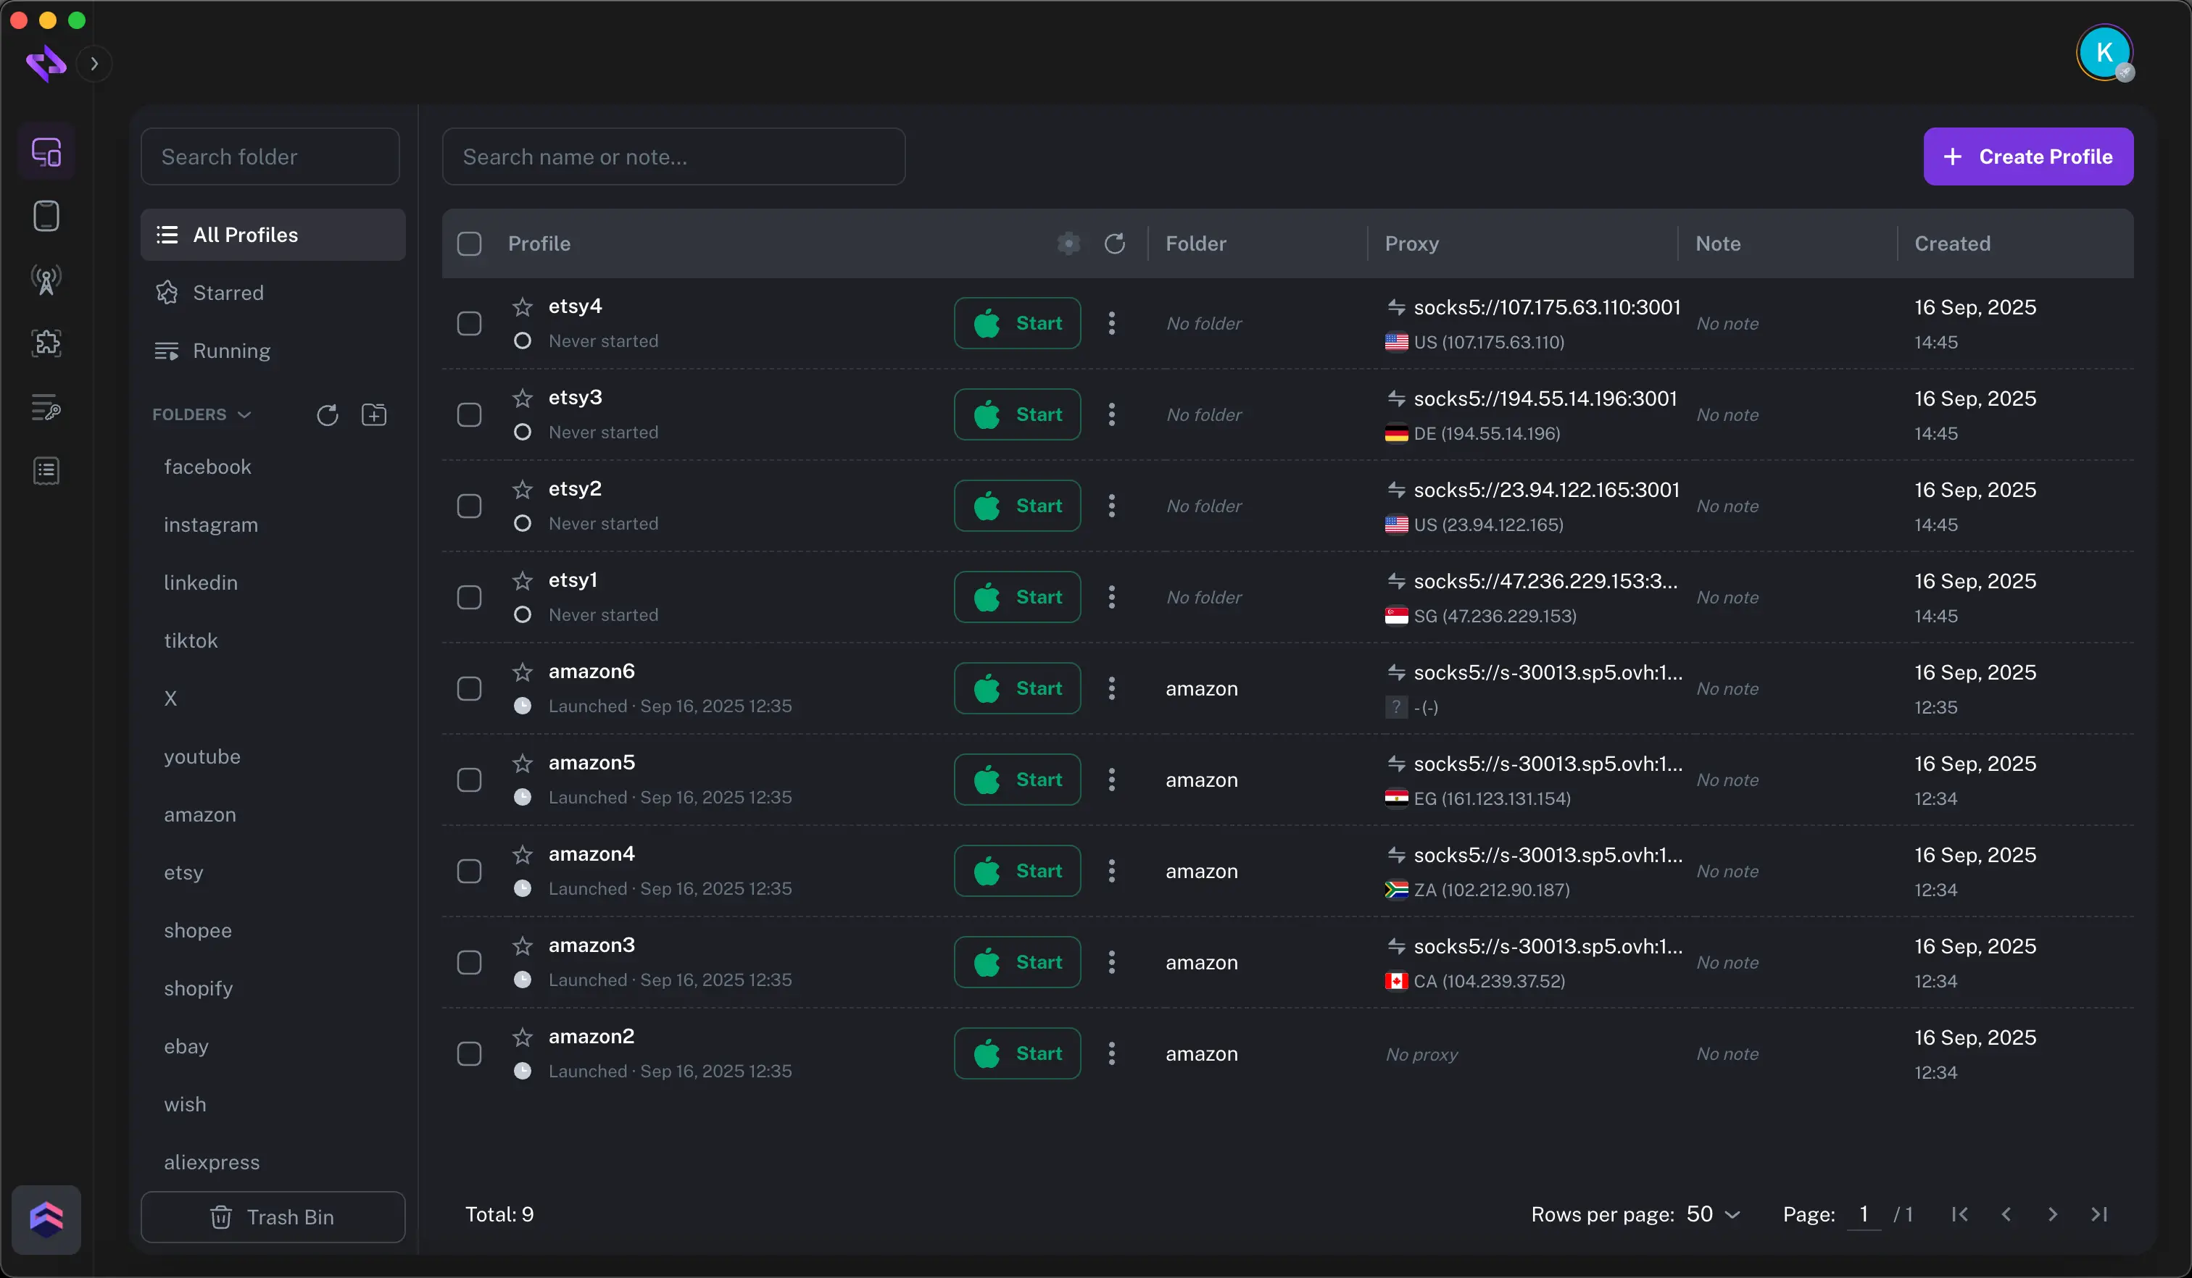Focus the Search folder field
Screen dimensions: 2192x1278
pyautogui.click(x=270, y=156)
